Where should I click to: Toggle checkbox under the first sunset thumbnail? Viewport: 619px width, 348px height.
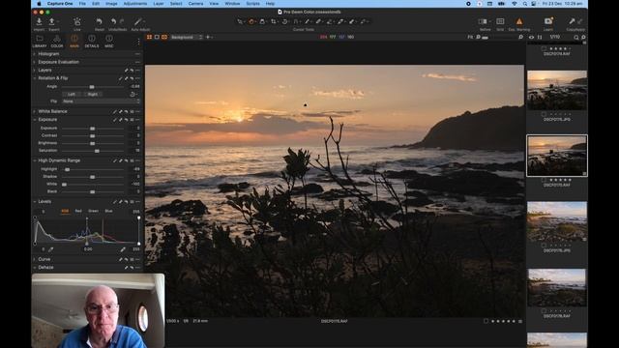[544, 114]
